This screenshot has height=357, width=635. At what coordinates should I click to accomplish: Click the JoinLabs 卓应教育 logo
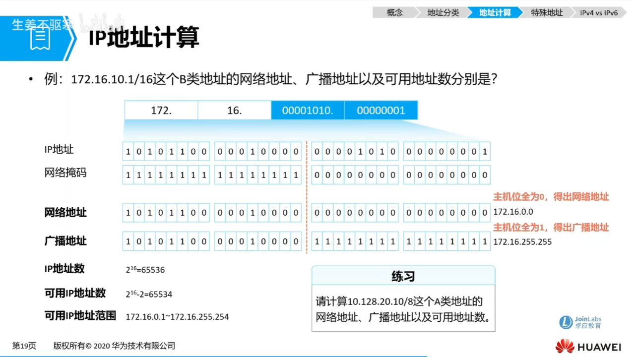tap(580, 322)
